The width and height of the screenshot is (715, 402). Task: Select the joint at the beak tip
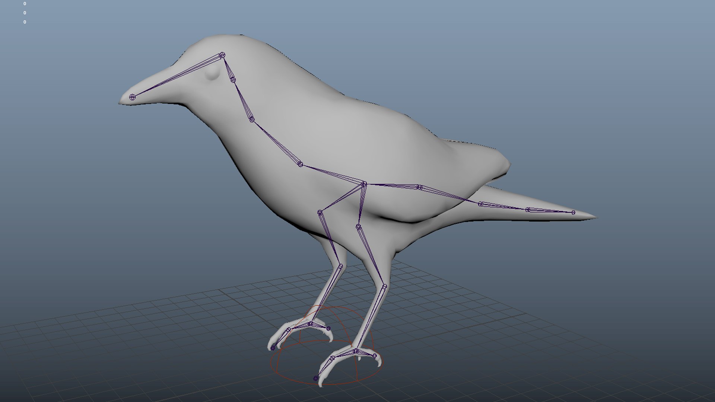tap(132, 97)
